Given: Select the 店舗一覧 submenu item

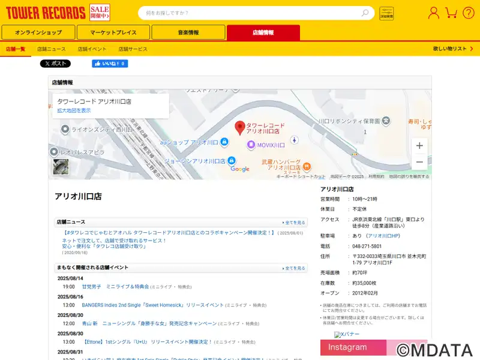Looking at the screenshot, I should point(16,49).
